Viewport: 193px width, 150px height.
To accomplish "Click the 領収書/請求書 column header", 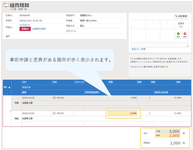I will click(x=161, y=92).
